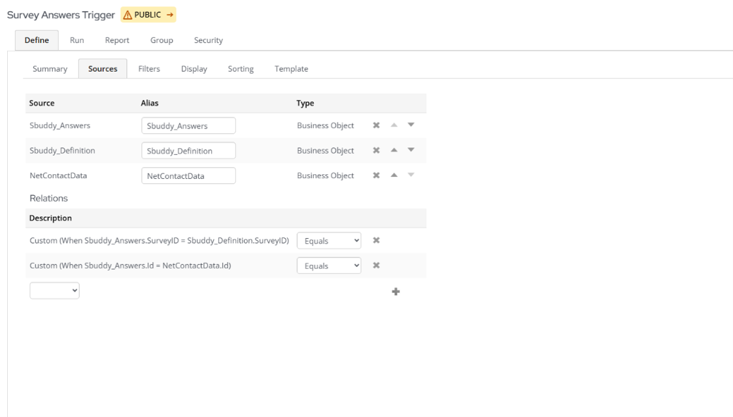The width and height of the screenshot is (733, 417).
Task: Open the Display sub-tab
Action: click(x=194, y=69)
